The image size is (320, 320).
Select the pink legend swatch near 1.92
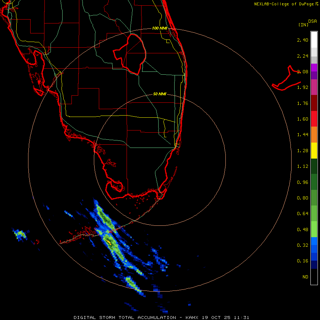click(314, 87)
